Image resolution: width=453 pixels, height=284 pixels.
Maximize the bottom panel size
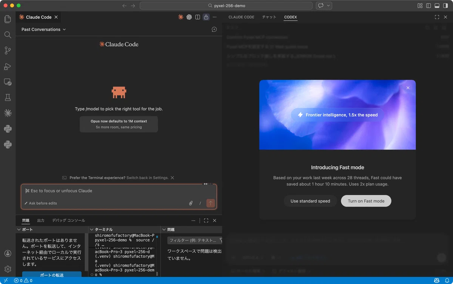pyautogui.click(x=206, y=221)
